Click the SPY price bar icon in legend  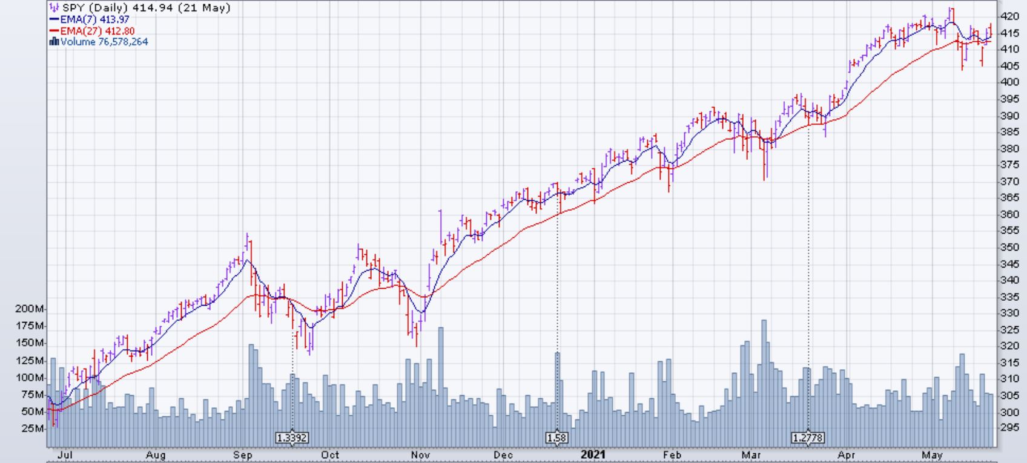[54, 8]
